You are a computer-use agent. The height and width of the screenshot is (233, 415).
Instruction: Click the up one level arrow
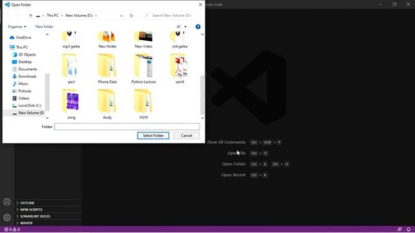[x=30, y=16]
